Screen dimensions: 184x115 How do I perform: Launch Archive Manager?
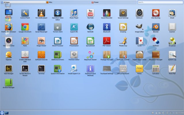[x=9, y=83]
